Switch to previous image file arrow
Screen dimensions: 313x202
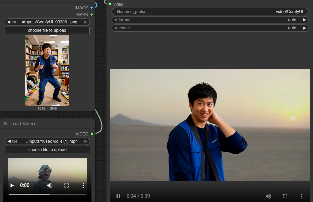9,22
